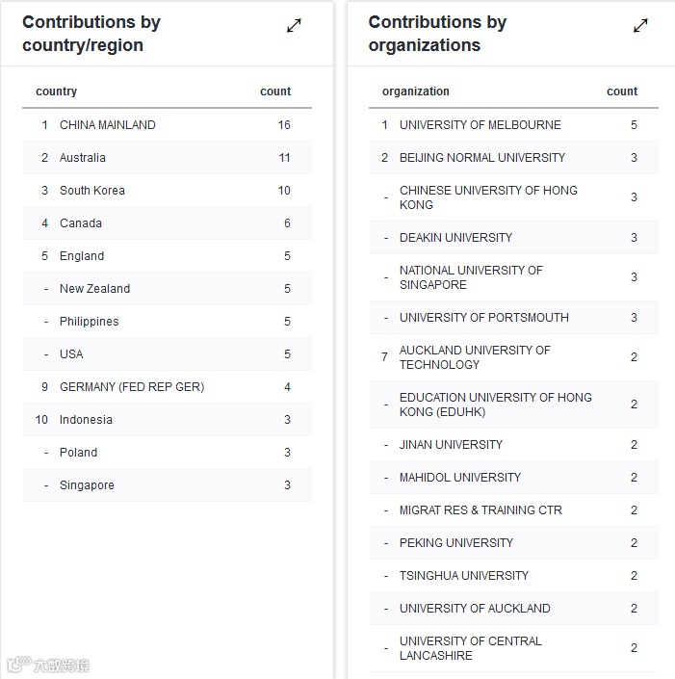This screenshot has width=675, height=679.
Task: Click GERMANY (FED REP GER) entry
Action: click(x=132, y=387)
